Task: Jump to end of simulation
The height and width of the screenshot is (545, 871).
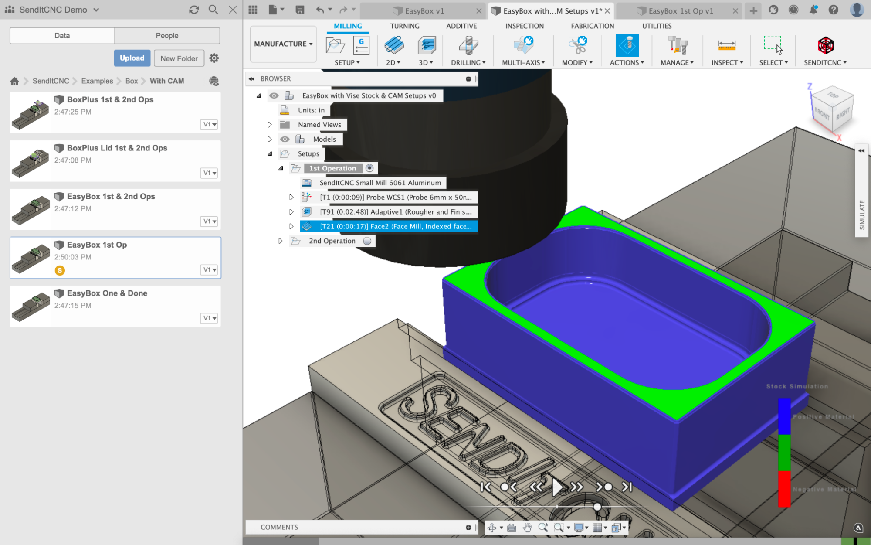Action: [627, 487]
